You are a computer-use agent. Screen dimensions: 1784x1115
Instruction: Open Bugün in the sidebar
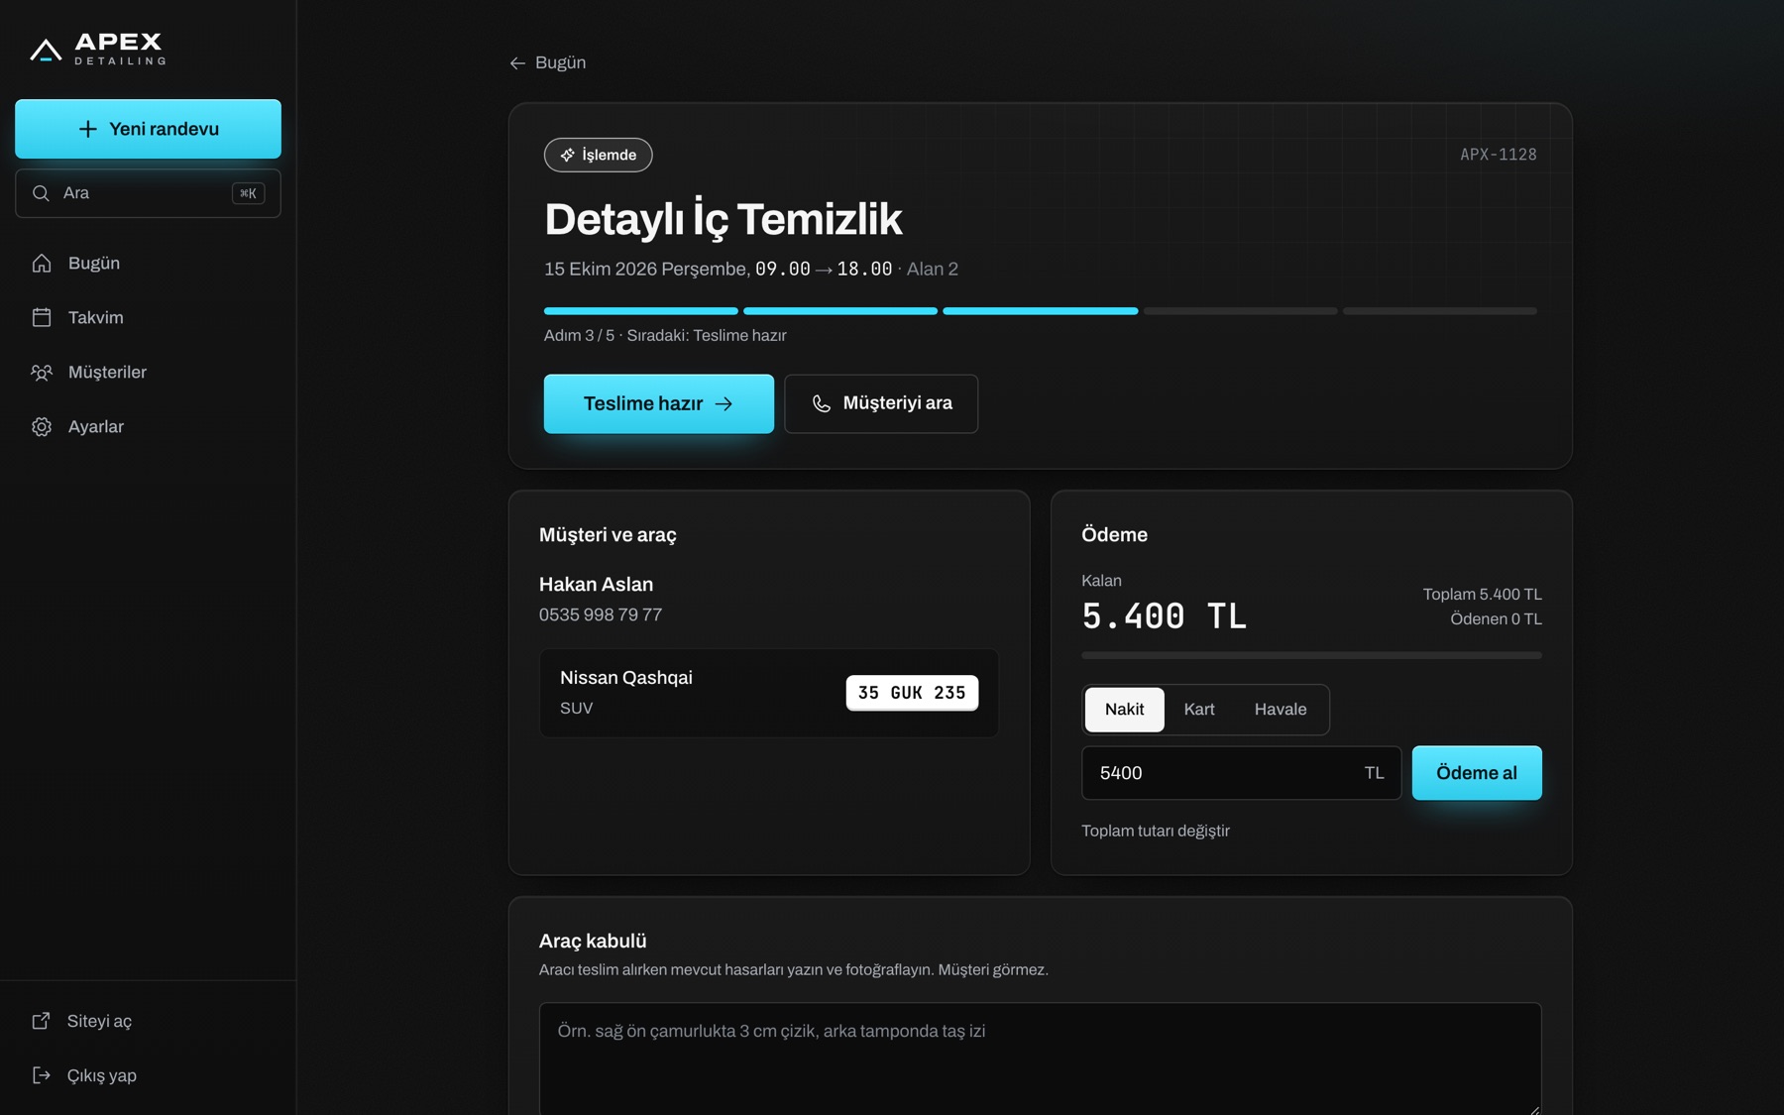pyautogui.click(x=148, y=263)
